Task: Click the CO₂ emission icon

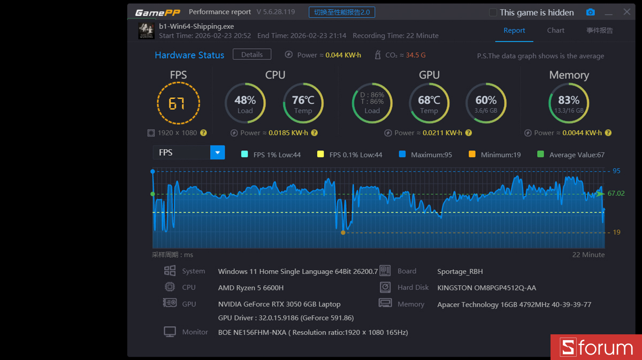Action: tap(378, 55)
